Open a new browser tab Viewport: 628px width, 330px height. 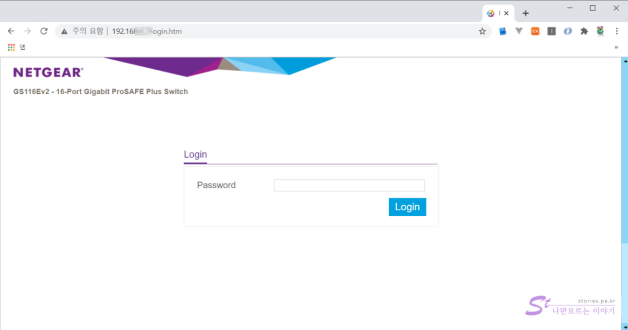(x=525, y=13)
